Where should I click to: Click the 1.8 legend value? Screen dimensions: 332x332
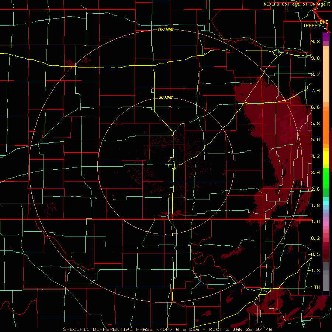pos(315,205)
